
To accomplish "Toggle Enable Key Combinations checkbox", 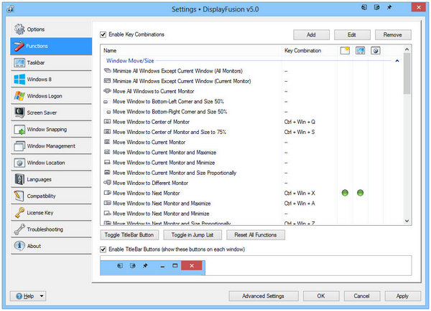I will (x=103, y=34).
